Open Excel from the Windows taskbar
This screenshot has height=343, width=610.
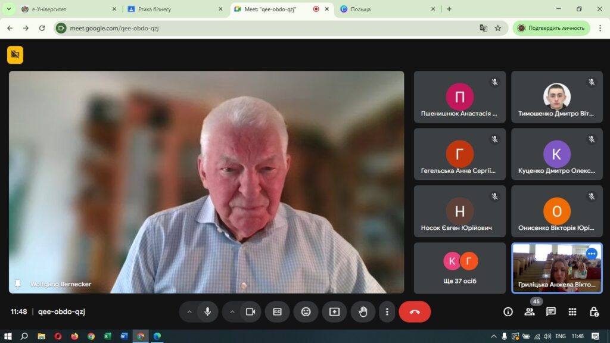click(107, 336)
